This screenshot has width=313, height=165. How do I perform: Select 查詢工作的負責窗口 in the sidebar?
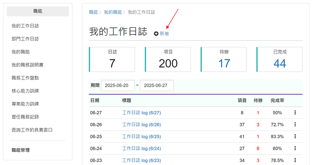click(32, 130)
